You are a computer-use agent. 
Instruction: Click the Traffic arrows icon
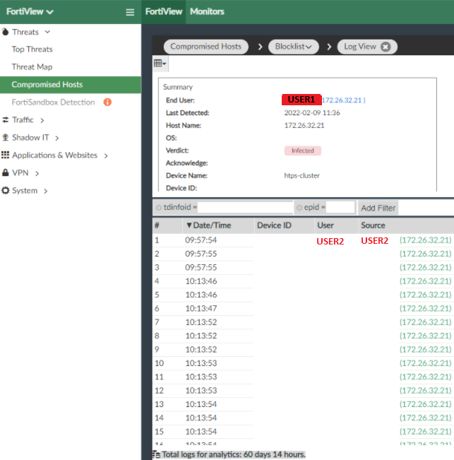pyautogui.click(x=5, y=119)
